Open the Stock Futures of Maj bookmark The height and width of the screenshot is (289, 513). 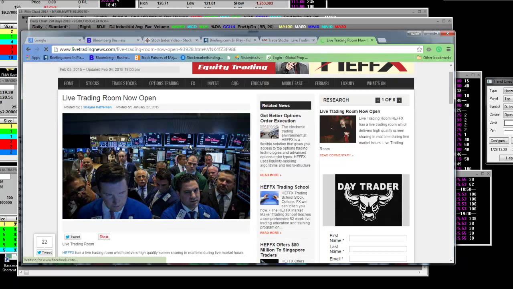point(156,57)
